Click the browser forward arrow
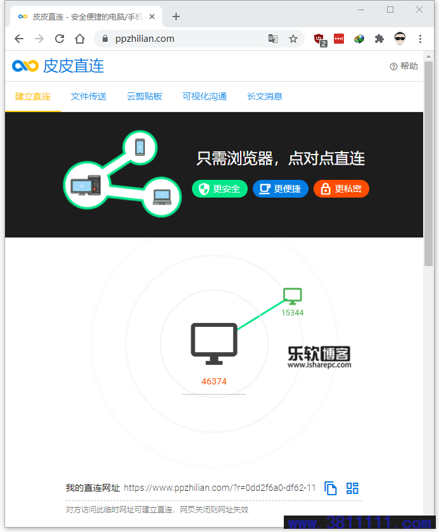 (39, 39)
